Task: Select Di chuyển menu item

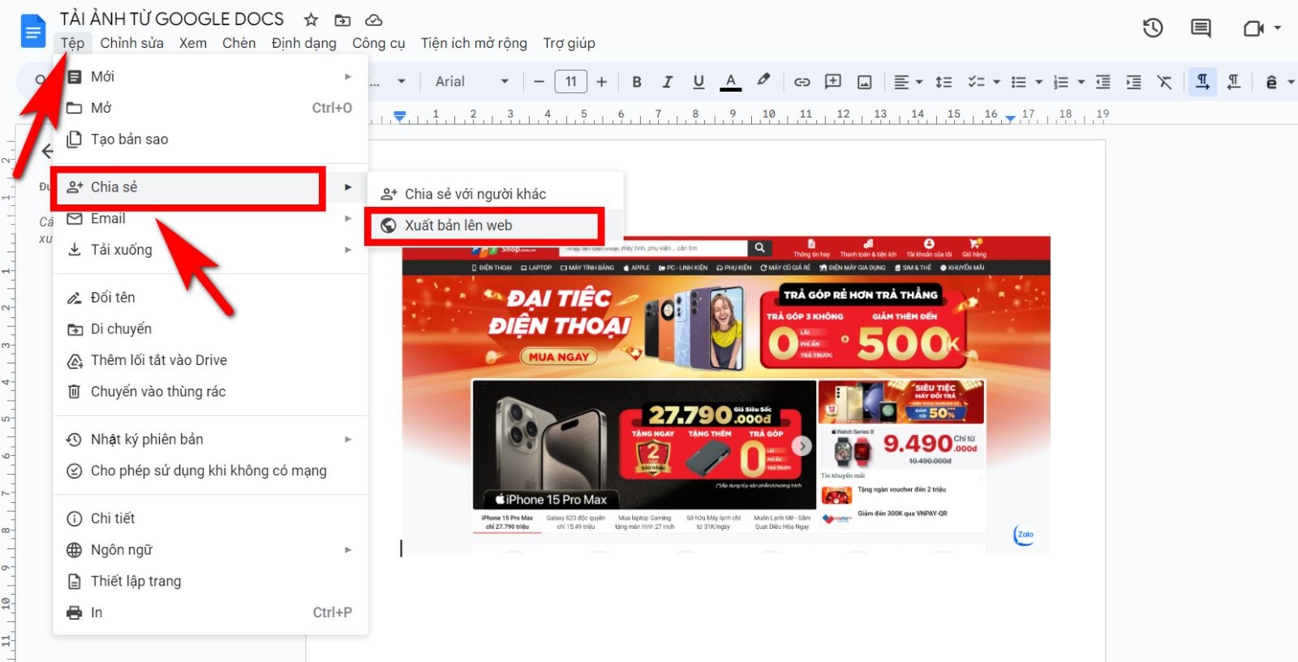Action: point(210,329)
